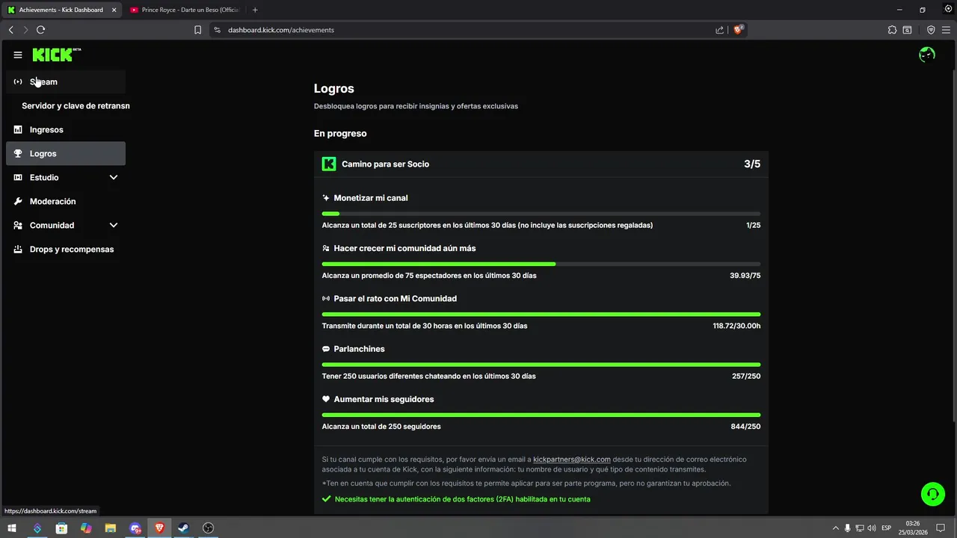Open the Windows Start menu
Image resolution: width=957 pixels, height=538 pixels.
(x=12, y=528)
